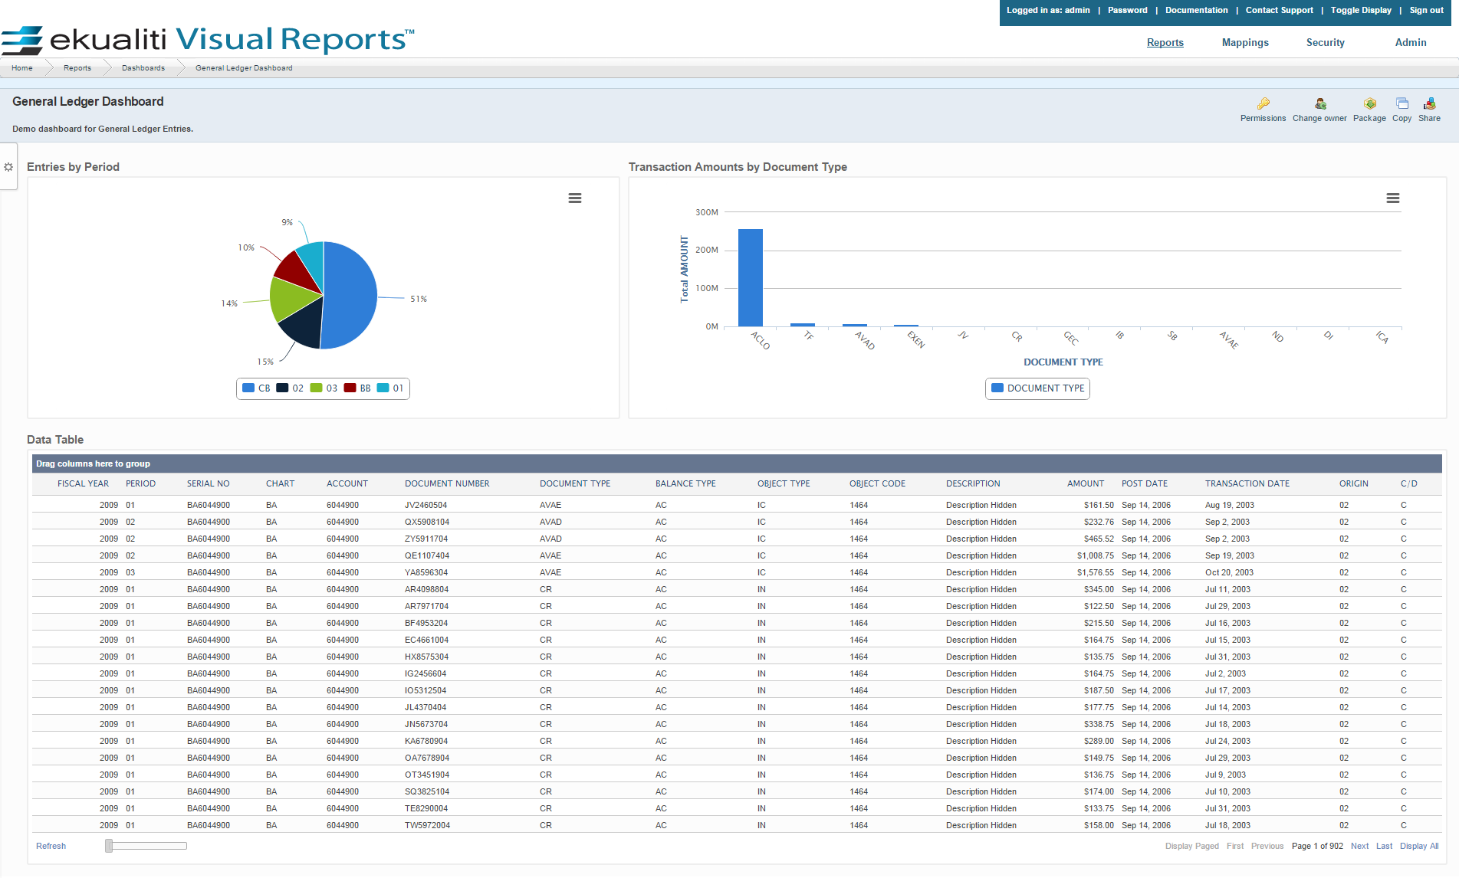
Task: Sort table by DOCUMENT TYPE column header
Action: pos(575,484)
